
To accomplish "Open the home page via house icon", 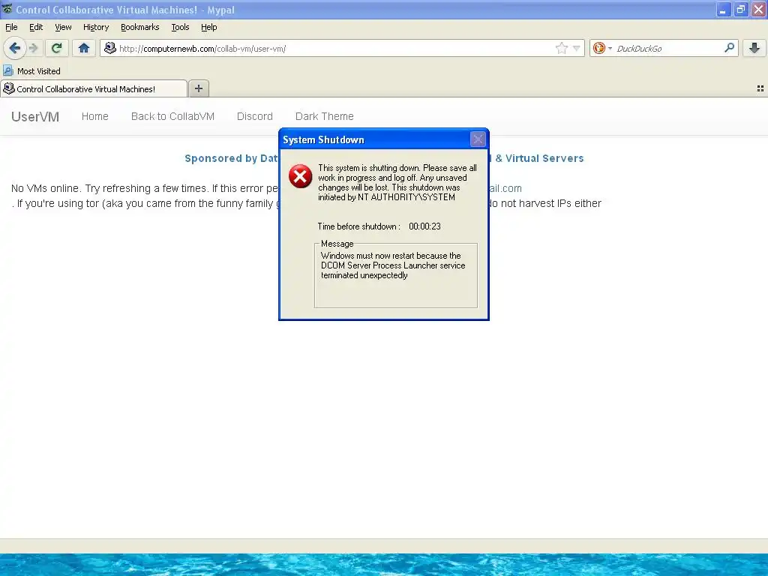I will pos(84,48).
